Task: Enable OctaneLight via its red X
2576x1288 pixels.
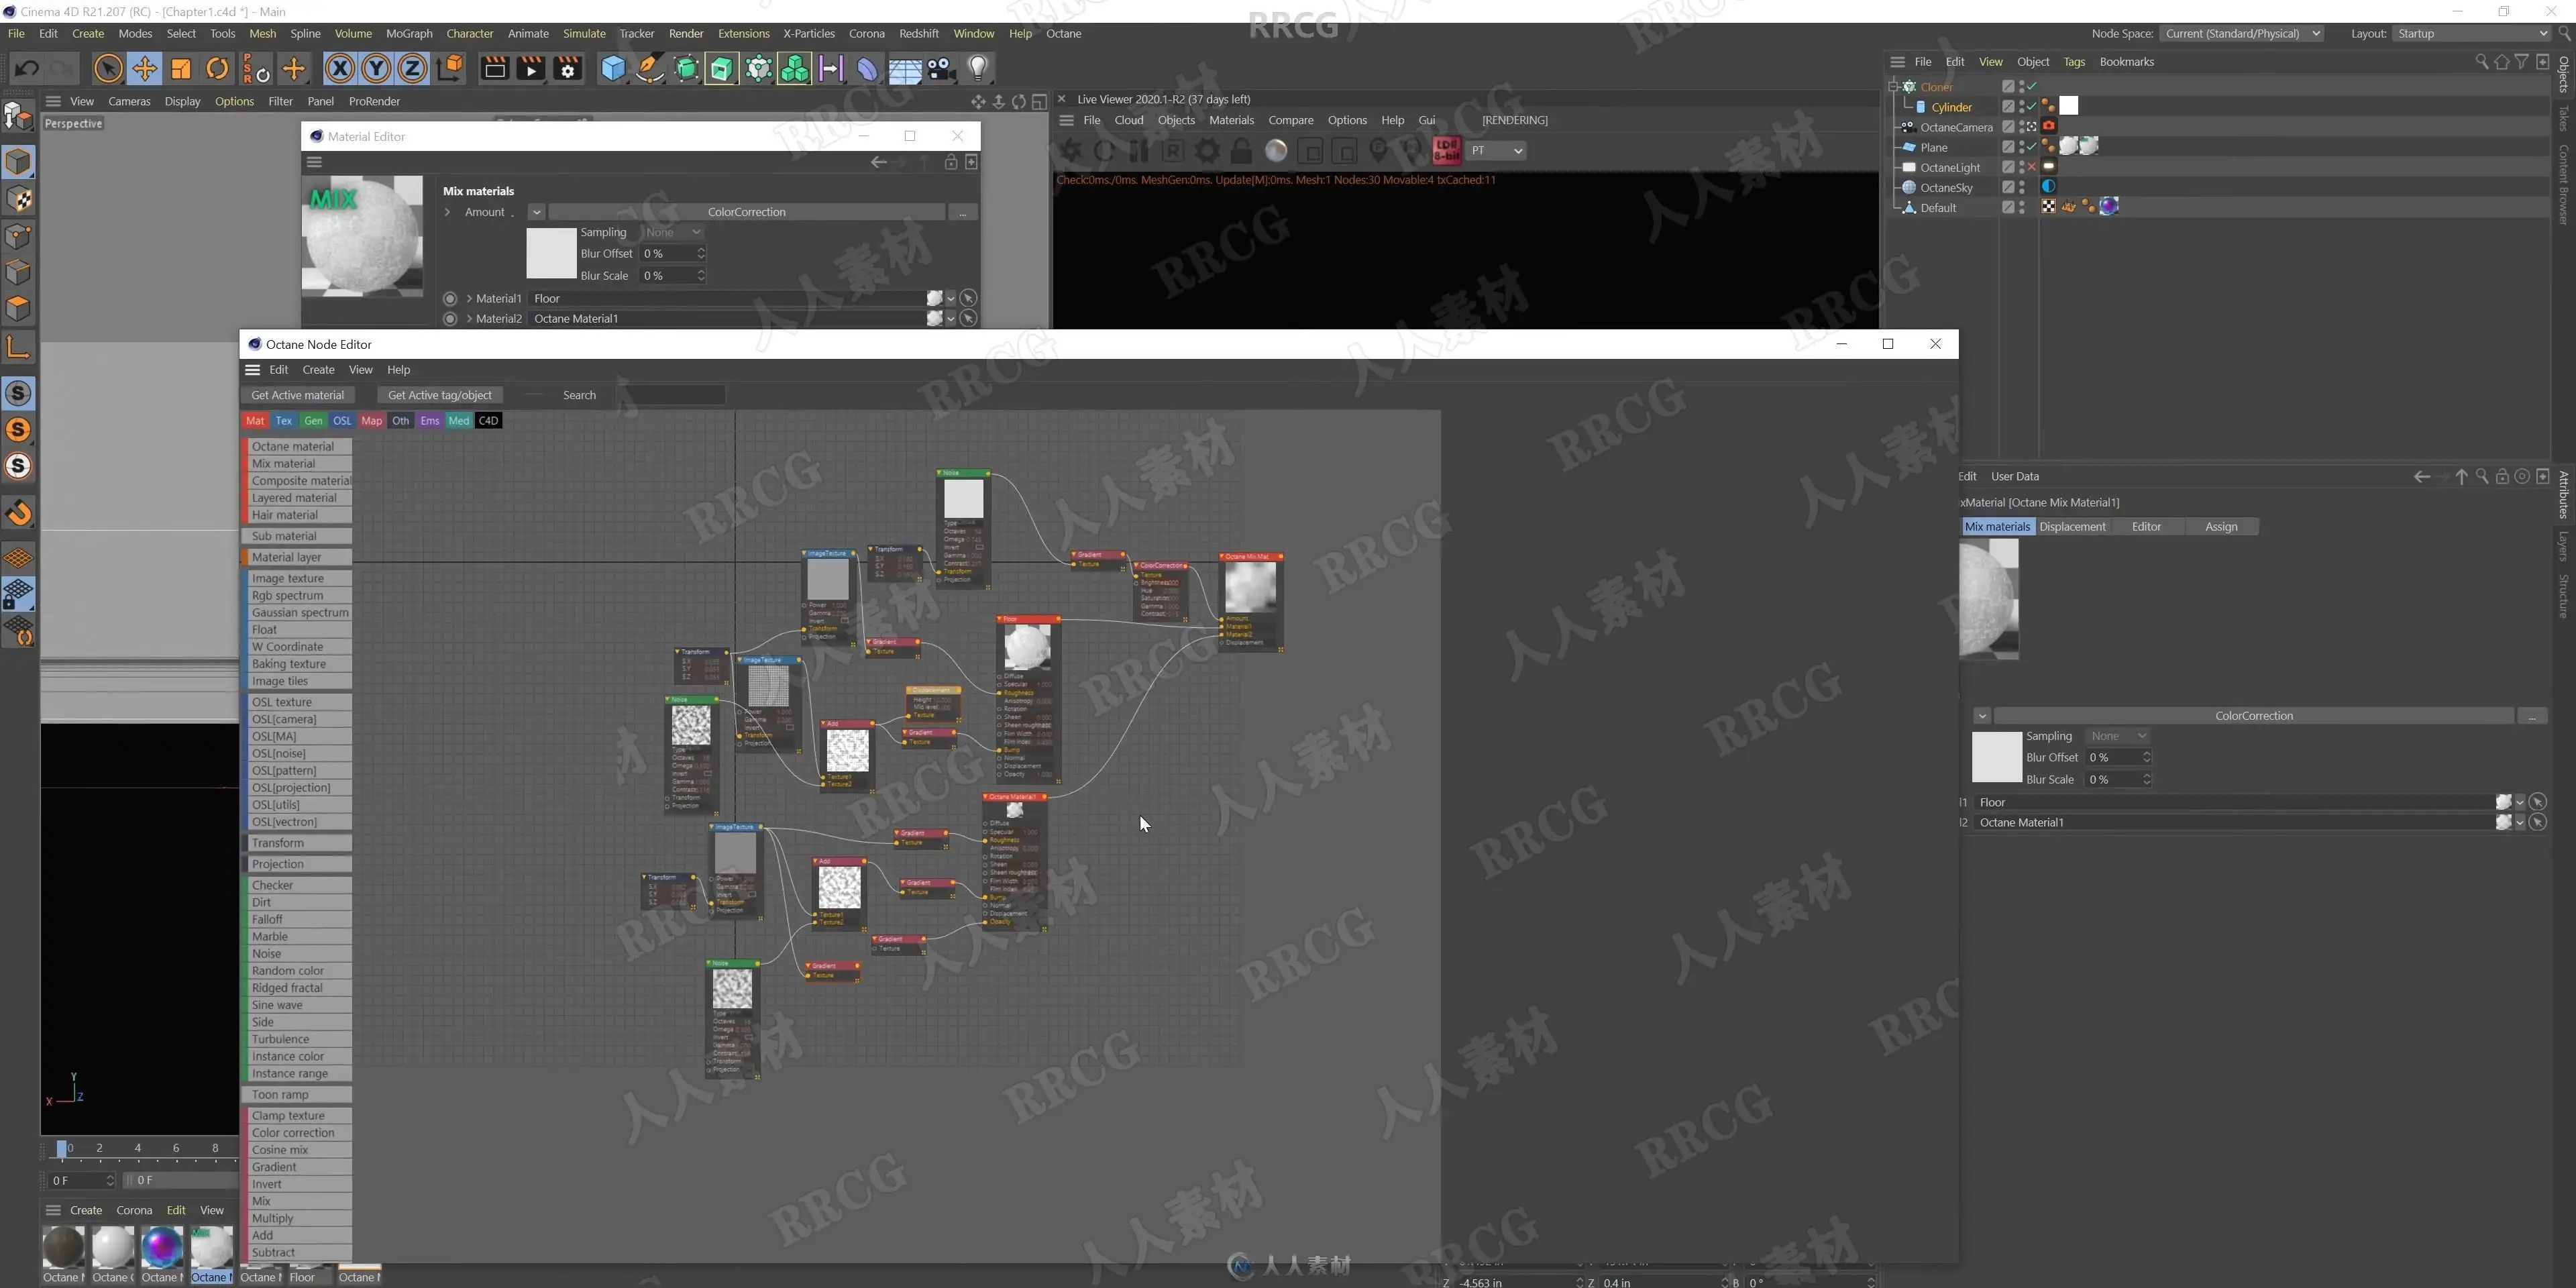Action: click(x=2031, y=167)
